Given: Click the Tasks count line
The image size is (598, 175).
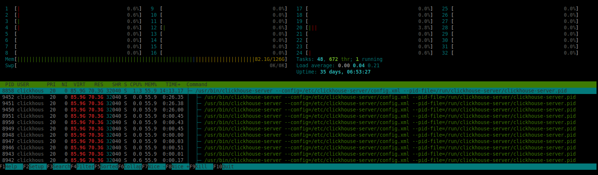Looking at the screenshot, I should click(x=339, y=59).
